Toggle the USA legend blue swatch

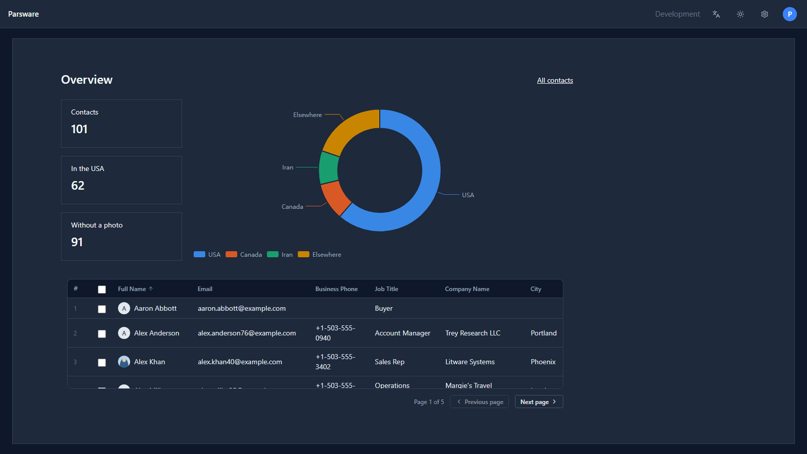[199, 254]
